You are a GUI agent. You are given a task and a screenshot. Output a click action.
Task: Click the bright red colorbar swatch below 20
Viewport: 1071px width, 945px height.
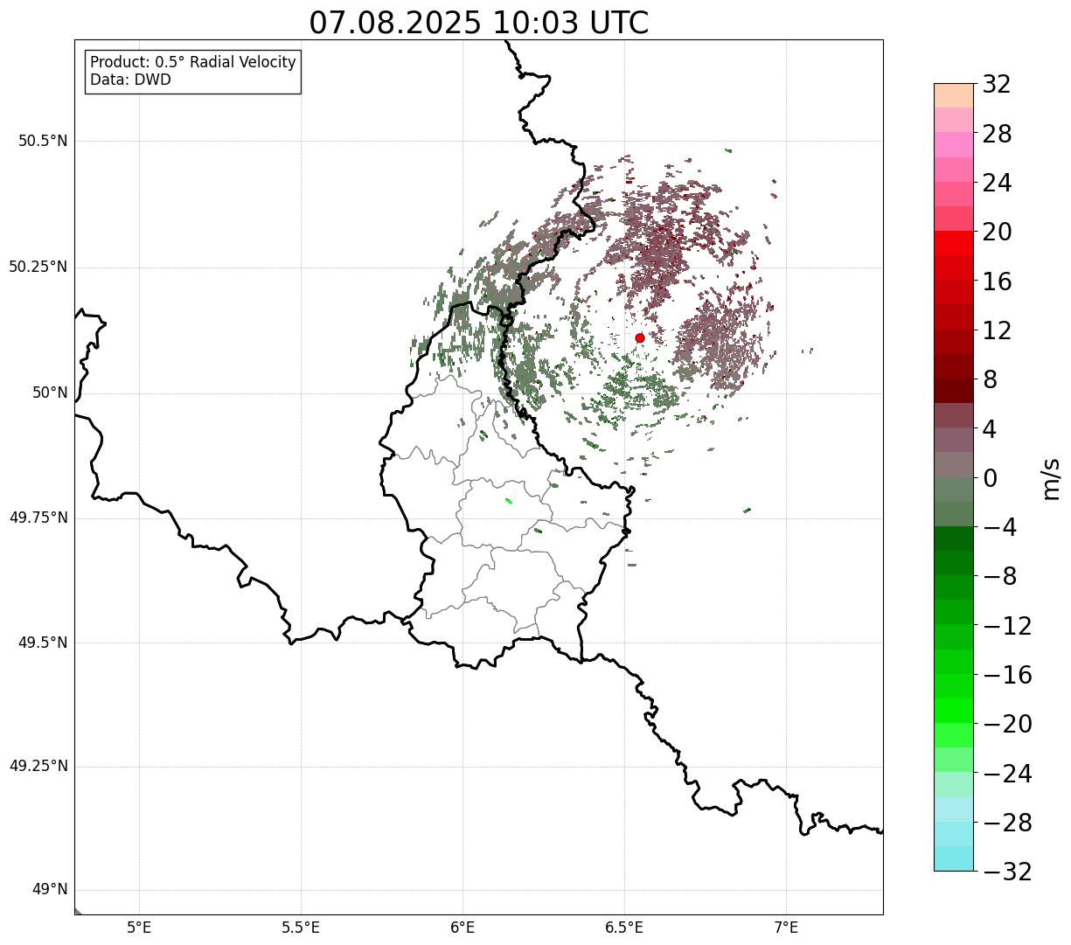click(954, 243)
